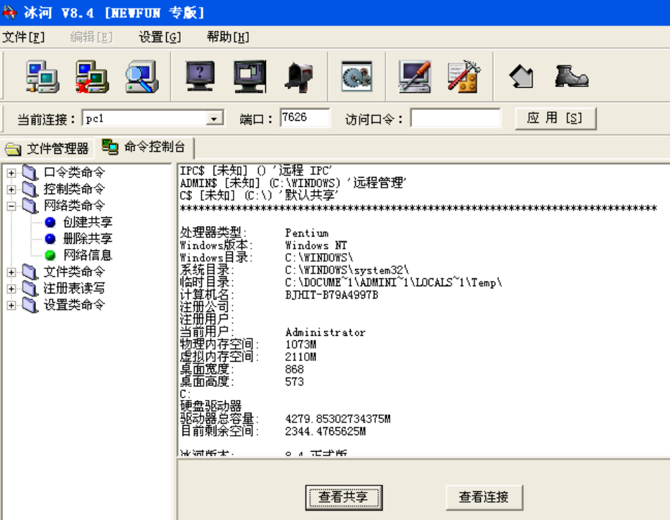670x520 pixels.
Task: Click the 查看共享 button
Action: tap(344, 497)
